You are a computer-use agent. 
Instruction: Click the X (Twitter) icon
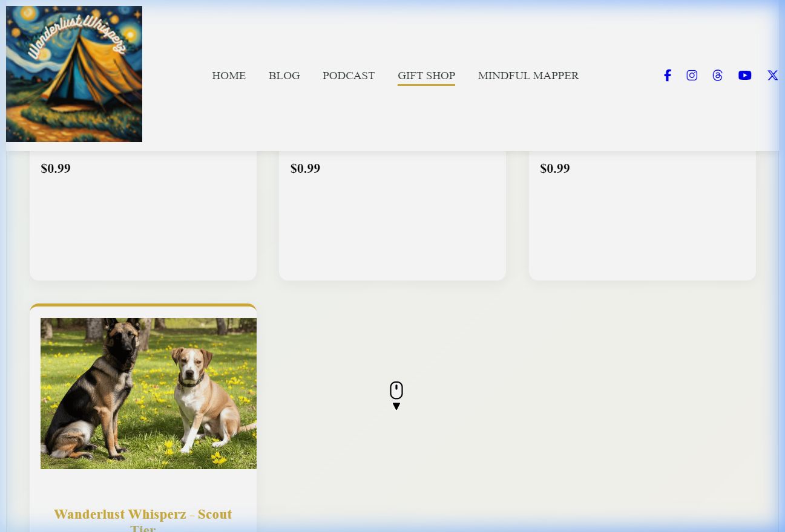pos(772,76)
